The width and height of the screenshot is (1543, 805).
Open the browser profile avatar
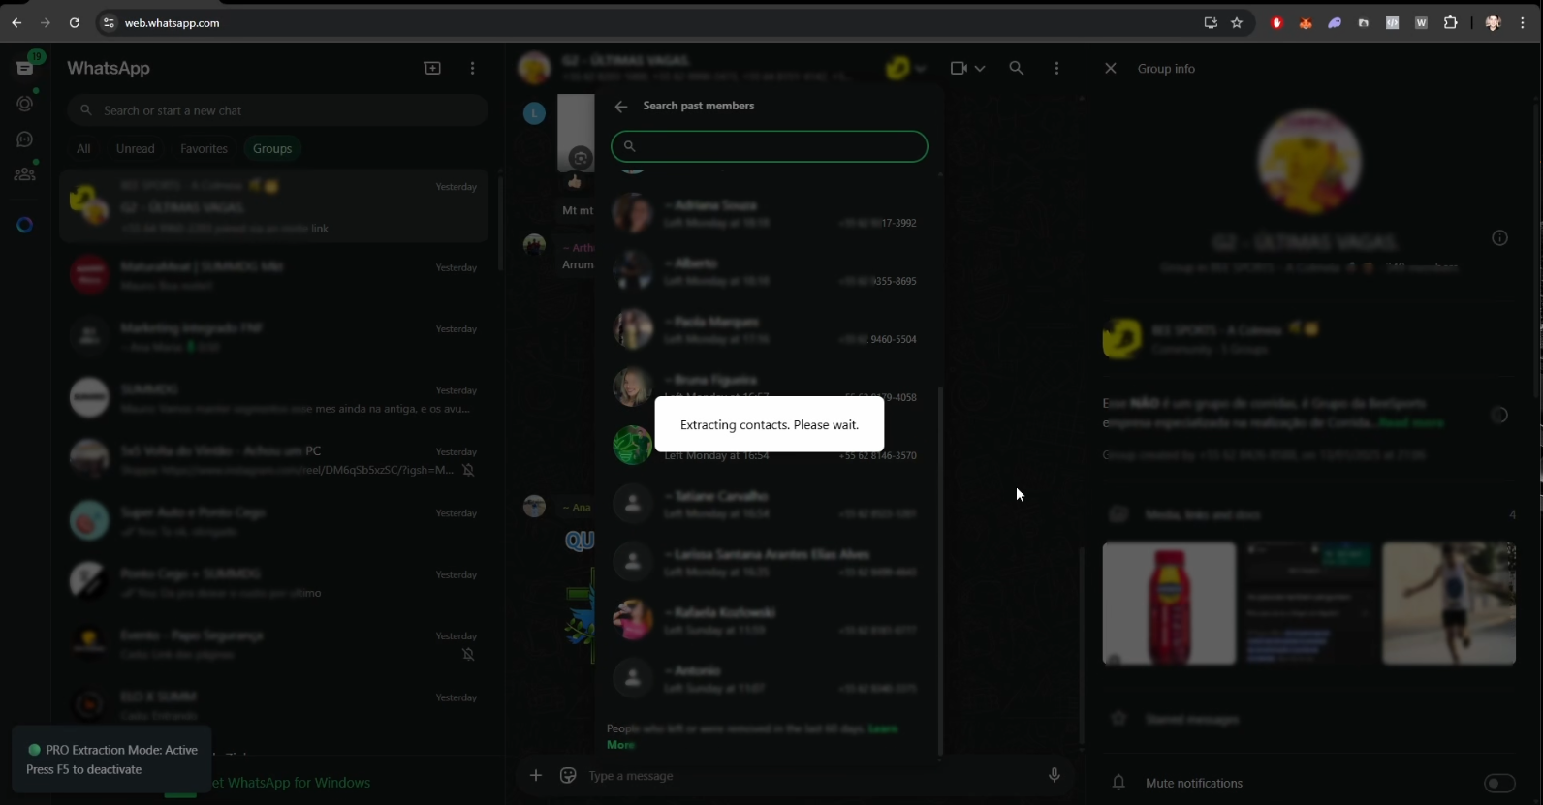[x=1493, y=22]
